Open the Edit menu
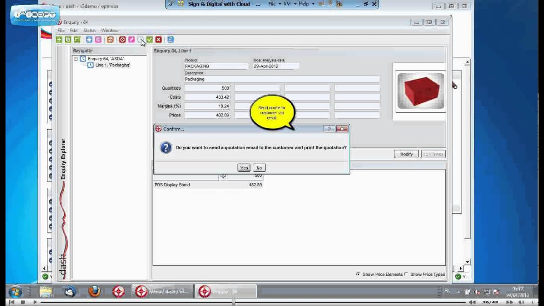The height and width of the screenshot is (306, 544). pos(74,31)
